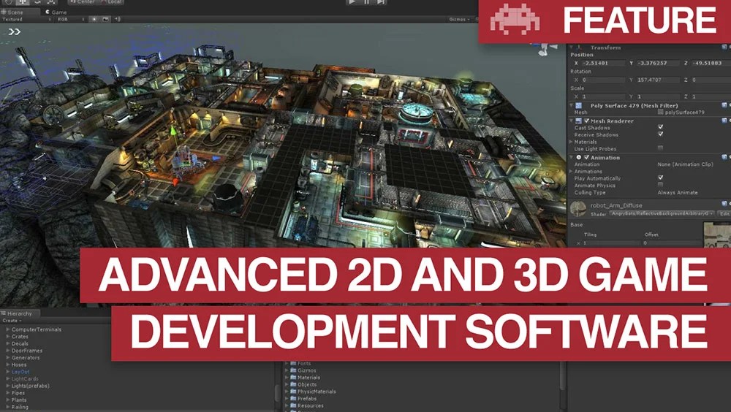Click the Mesh Renderer component icon

tap(578, 121)
